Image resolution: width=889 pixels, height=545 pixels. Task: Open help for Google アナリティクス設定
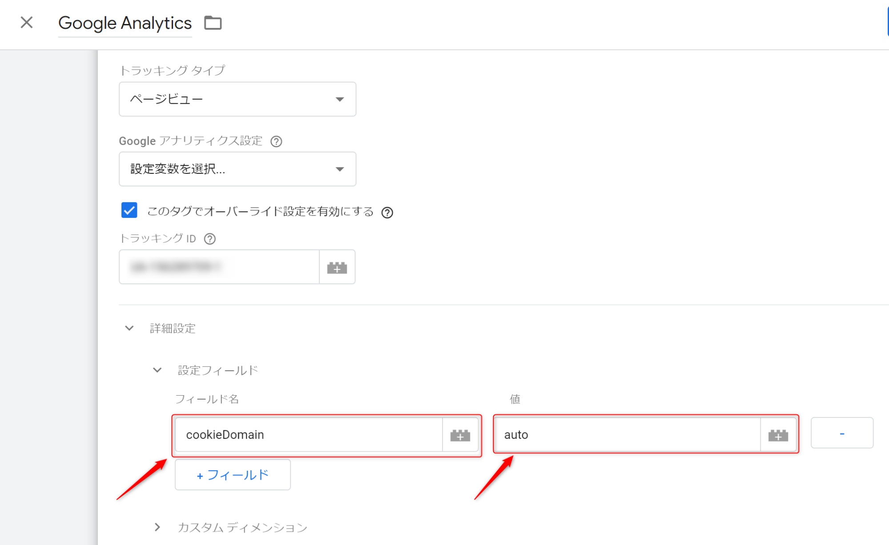click(276, 141)
